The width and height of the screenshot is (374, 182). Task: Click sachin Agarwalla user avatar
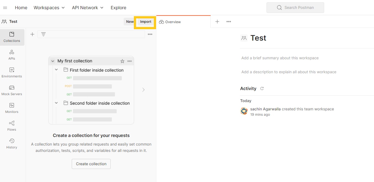(244, 111)
